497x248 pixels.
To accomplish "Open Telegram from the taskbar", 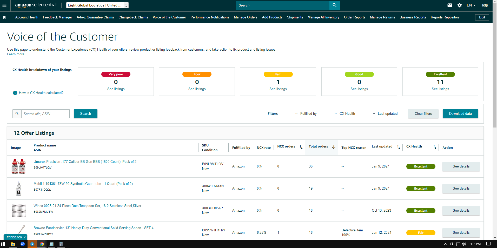I will click(x=32, y=244).
